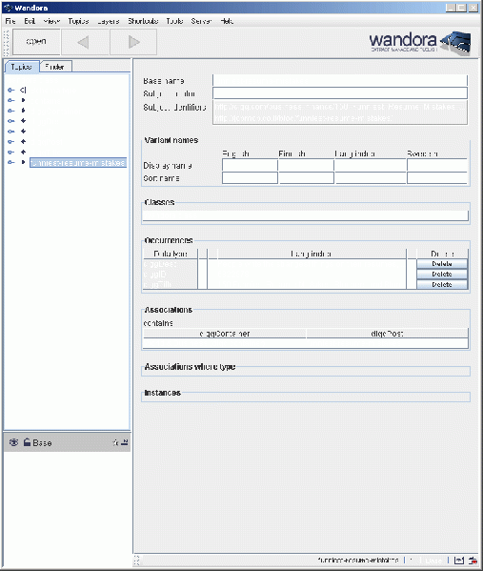Click the panel icon in status bar
This screenshot has width=483, height=571.
[459, 561]
